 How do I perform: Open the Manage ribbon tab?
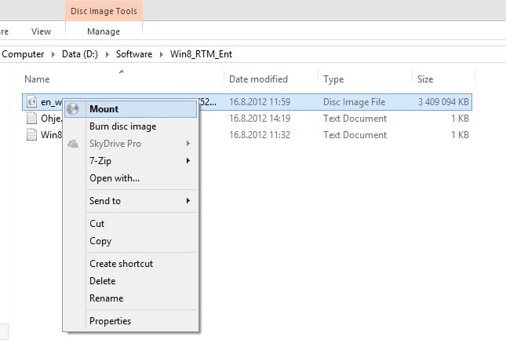click(104, 31)
